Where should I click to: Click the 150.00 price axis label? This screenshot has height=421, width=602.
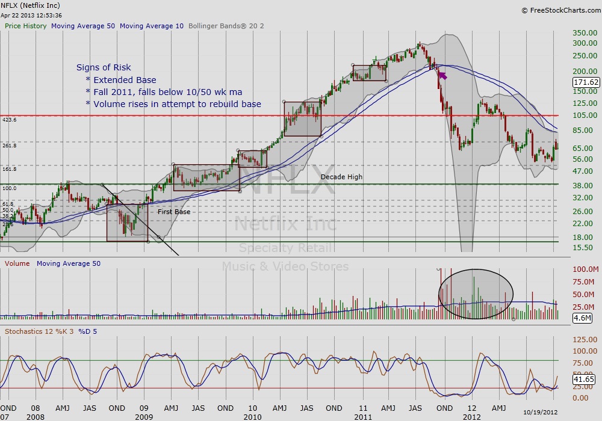(x=585, y=91)
